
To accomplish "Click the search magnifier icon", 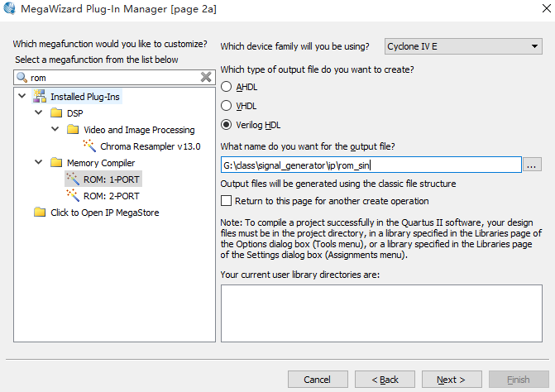I will pyautogui.click(x=22, y=77).
